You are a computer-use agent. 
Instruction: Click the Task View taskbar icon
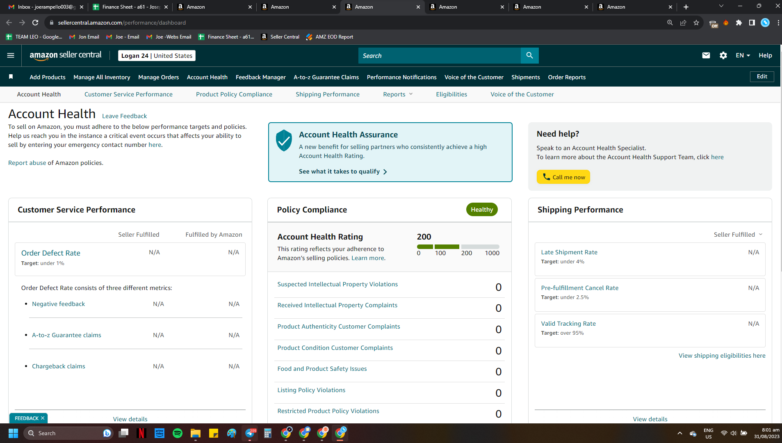point(123,433)
